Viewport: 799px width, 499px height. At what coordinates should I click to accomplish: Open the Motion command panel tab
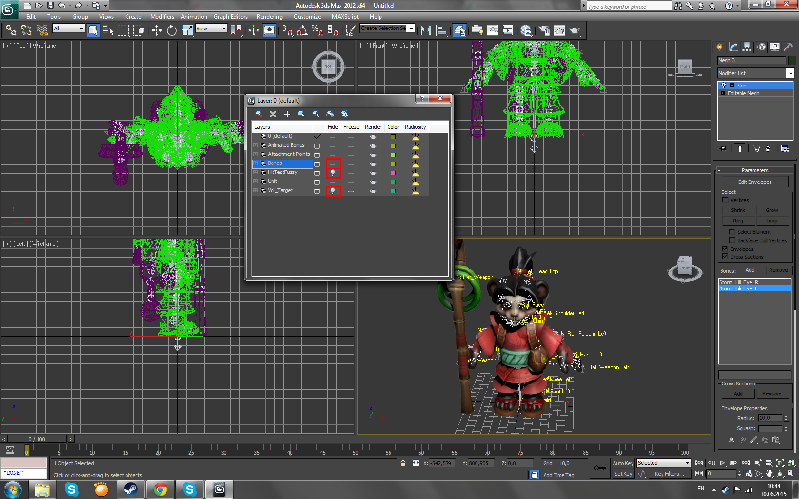coord(761,47)
